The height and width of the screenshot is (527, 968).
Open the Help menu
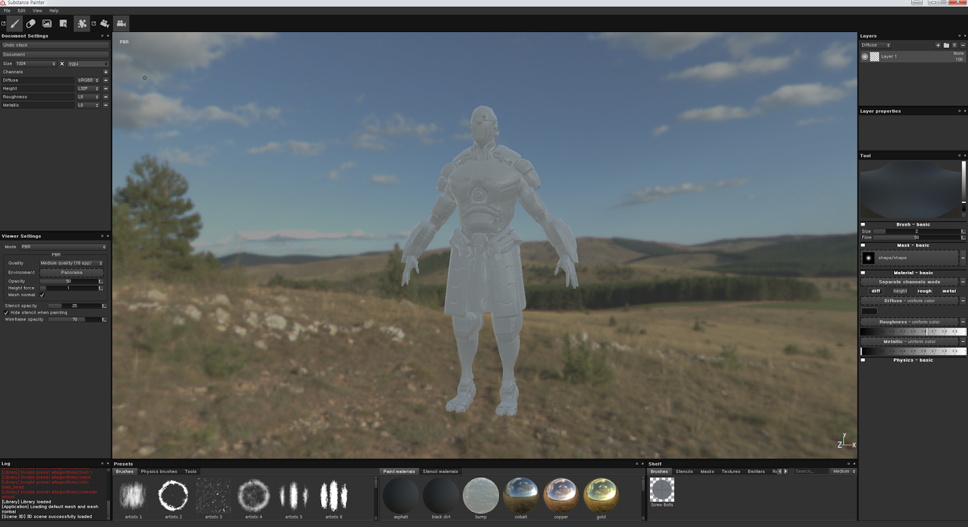(x=54, y=11)
